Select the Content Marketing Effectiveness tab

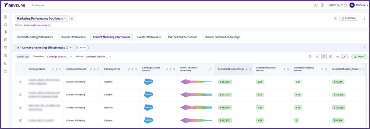(x=112, y=37)
